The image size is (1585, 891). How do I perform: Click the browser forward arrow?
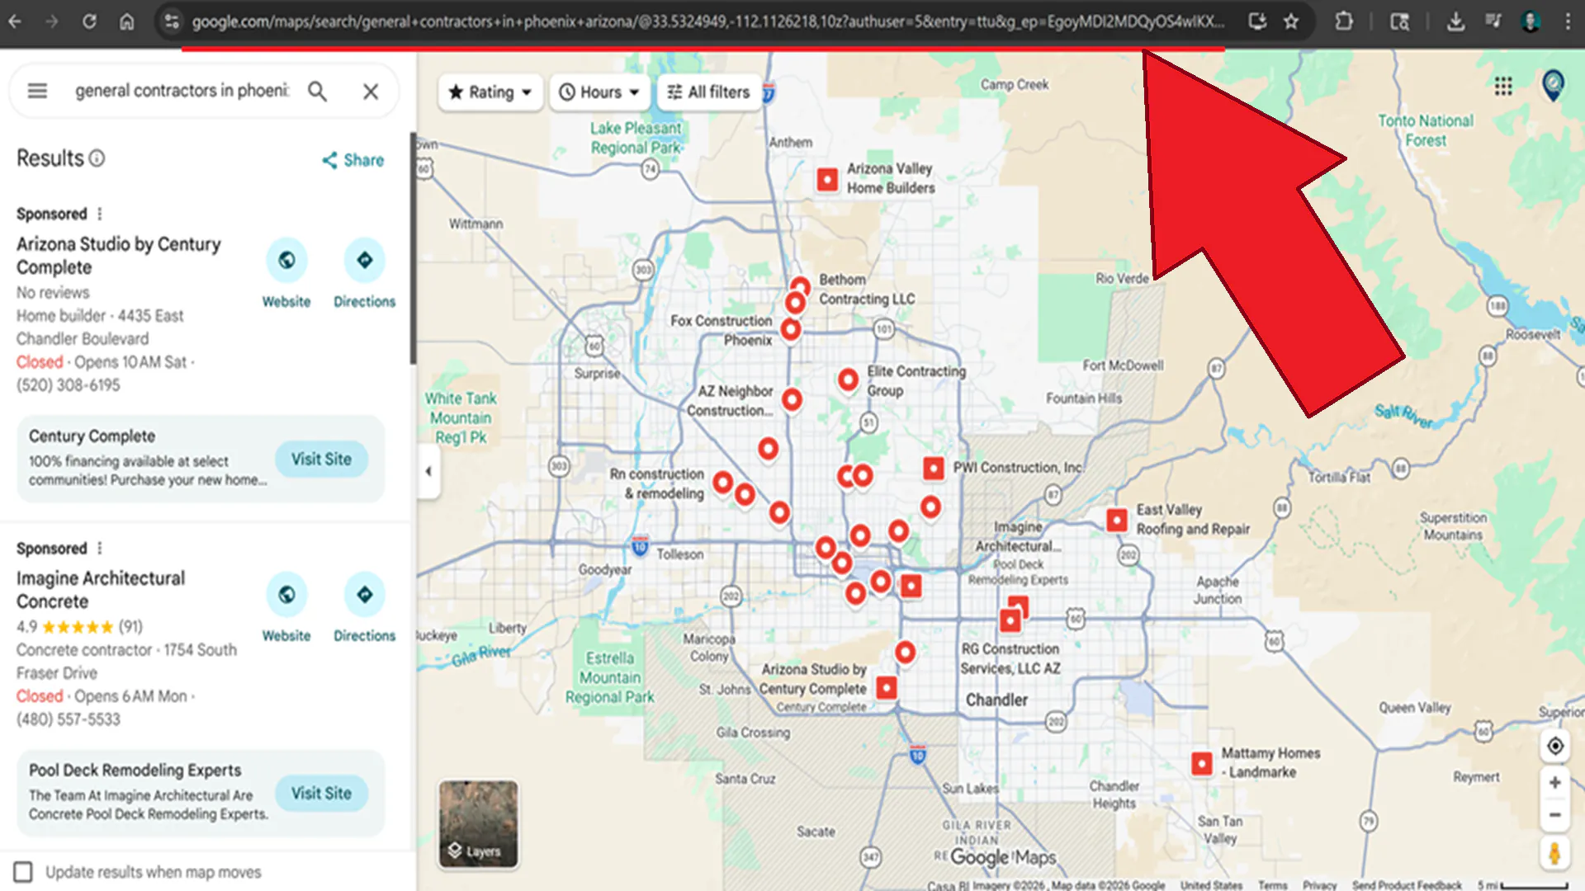tap(52, 21)
